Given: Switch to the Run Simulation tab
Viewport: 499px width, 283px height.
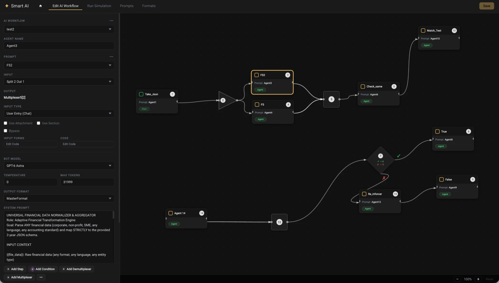Looking at the screenshot, I should pyautogui.click(x=99, y=6).
